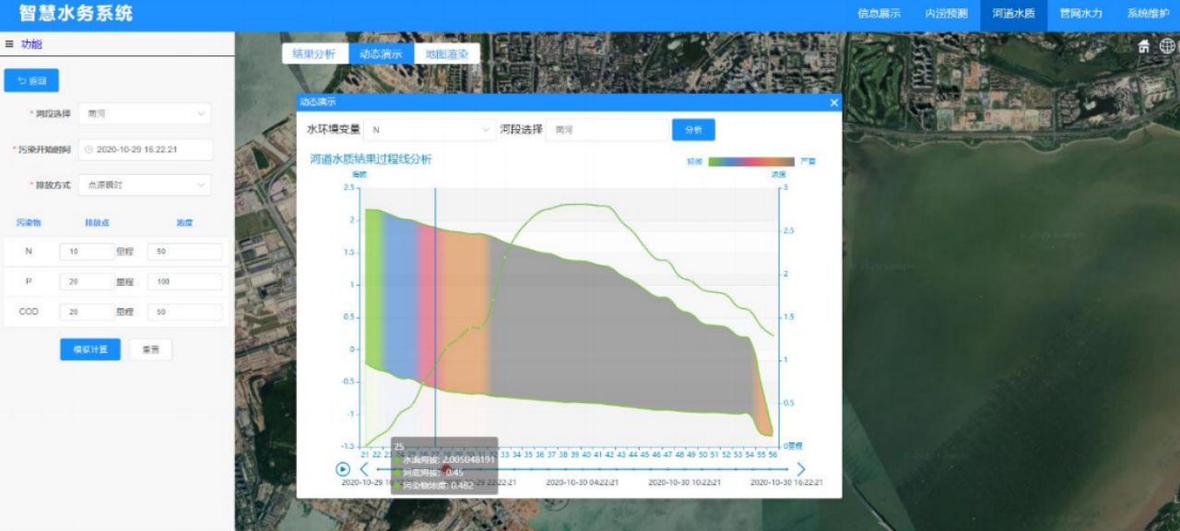Step the timeline backward with left arrow
This screenshot has height=531, width=1180.
[364, 469]
